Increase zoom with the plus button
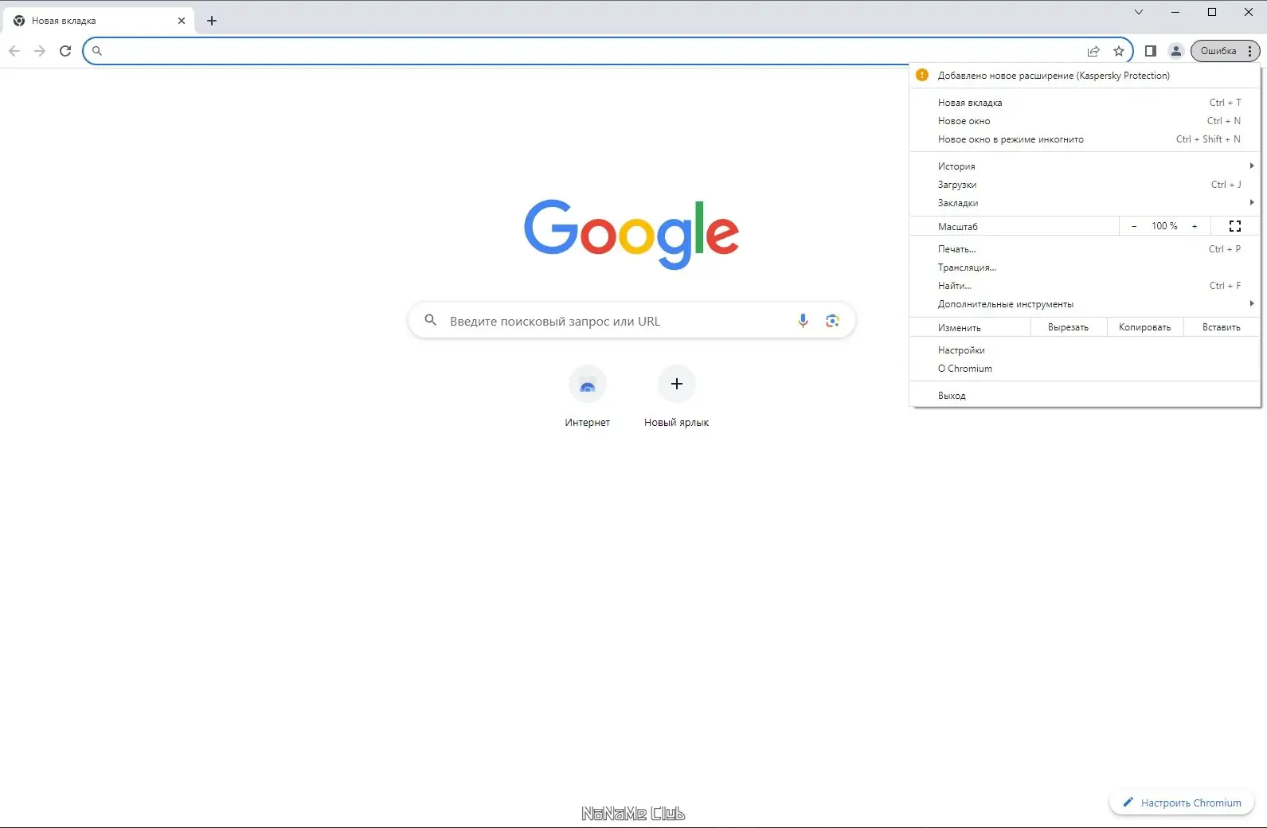Screen dimensions: 1267x828 coord(1195,226)
